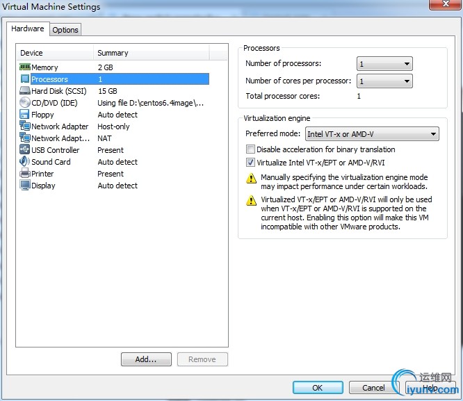Uncheck 'Virtualize Intel VT-x/EPT or AMD-V/RVI'
Viewport: 463px width, 401px height.
(250, 163)
